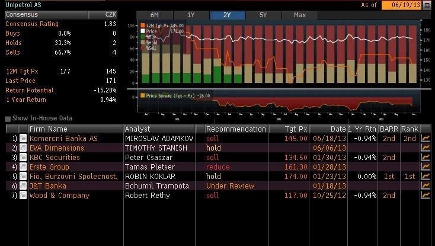The width and height of the screenshot is (435, 246).
Task: Sort by Rank column header
Action: pos(410,129)
